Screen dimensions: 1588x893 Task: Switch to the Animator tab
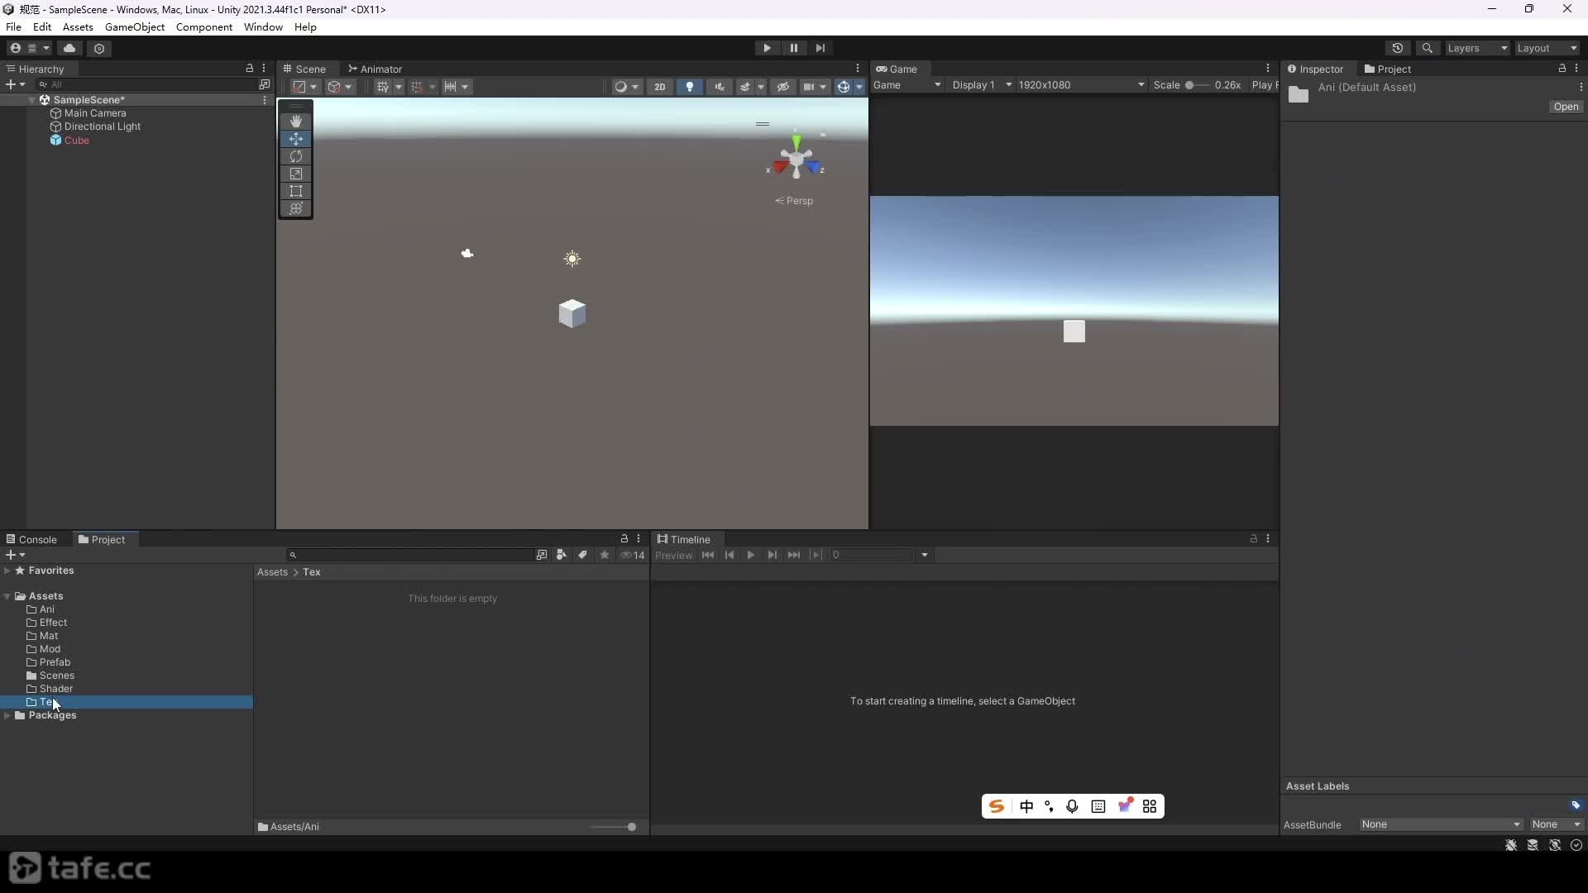[x=375, y=69]
